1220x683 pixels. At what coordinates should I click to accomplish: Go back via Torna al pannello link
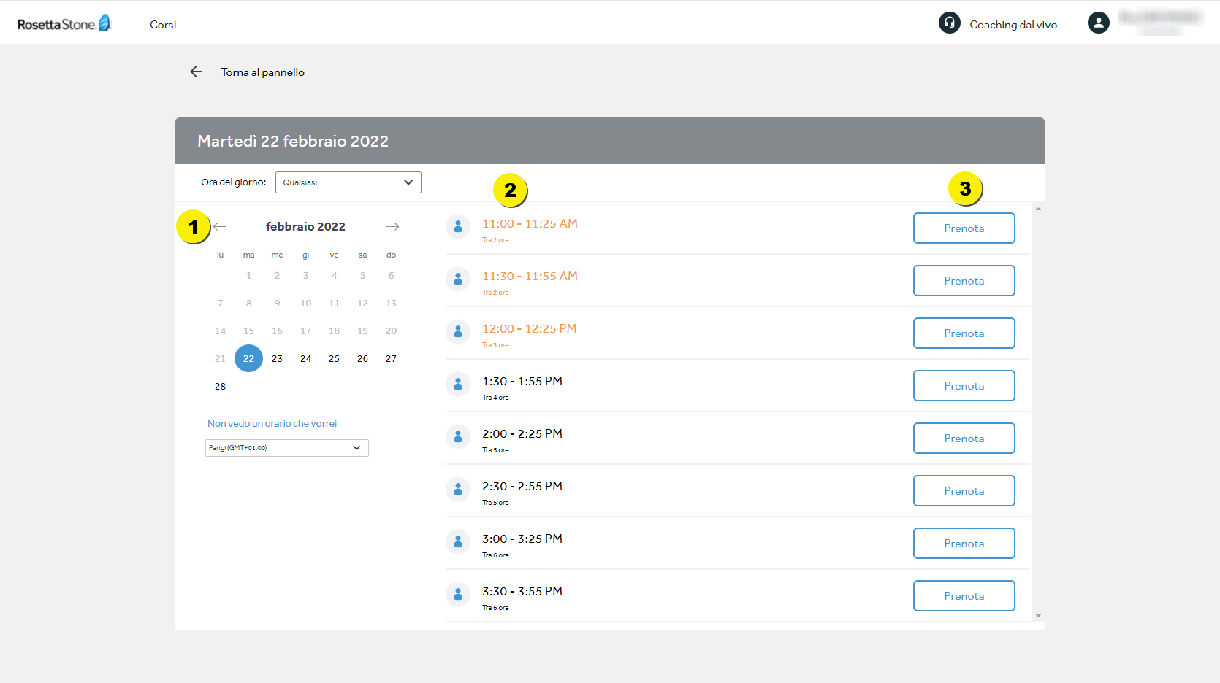262,72
